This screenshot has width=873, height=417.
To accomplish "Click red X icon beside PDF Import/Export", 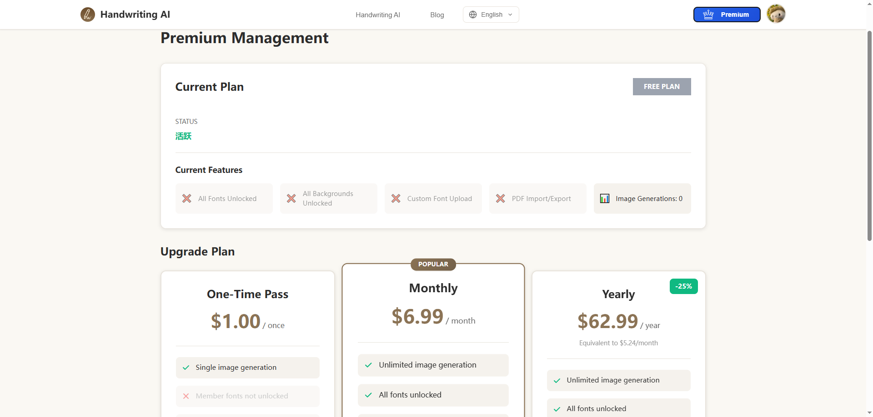I will tap(501, 198).
